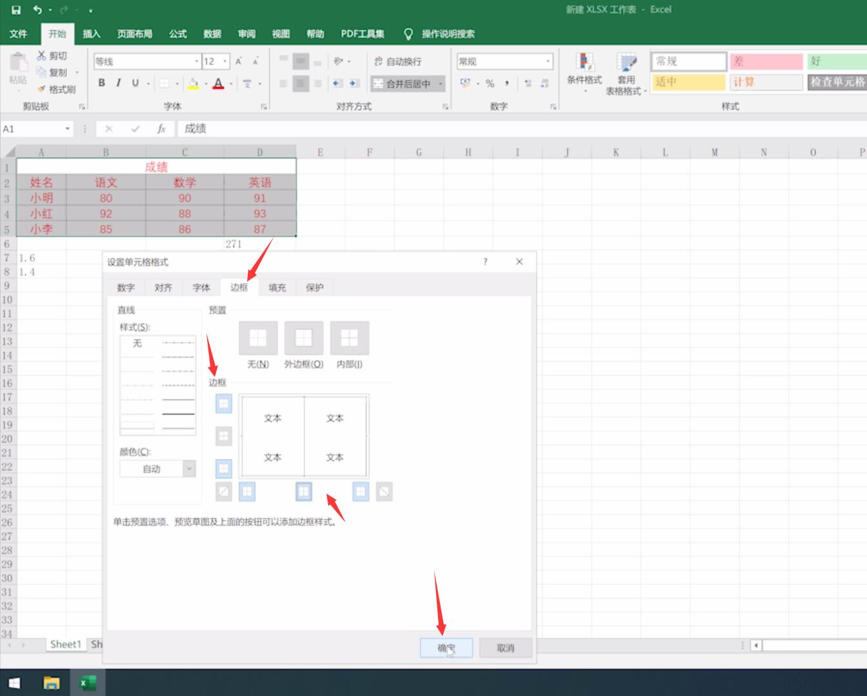This screenshot has width=867, height=696.
Task: Click the Cut (剪切) scissors command
Action: pyautogui.click(x=52, y=56)
